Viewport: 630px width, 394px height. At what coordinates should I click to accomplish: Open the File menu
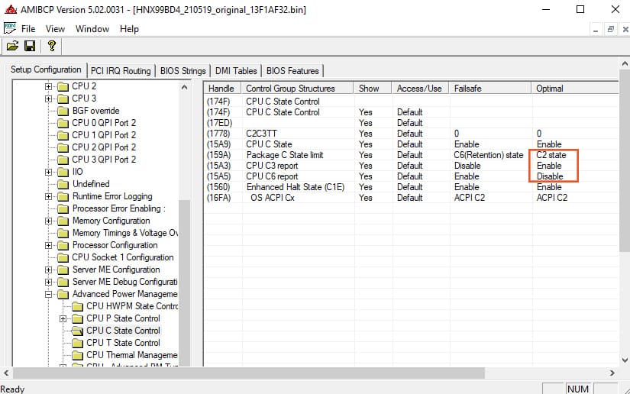(x=28, y=29)
